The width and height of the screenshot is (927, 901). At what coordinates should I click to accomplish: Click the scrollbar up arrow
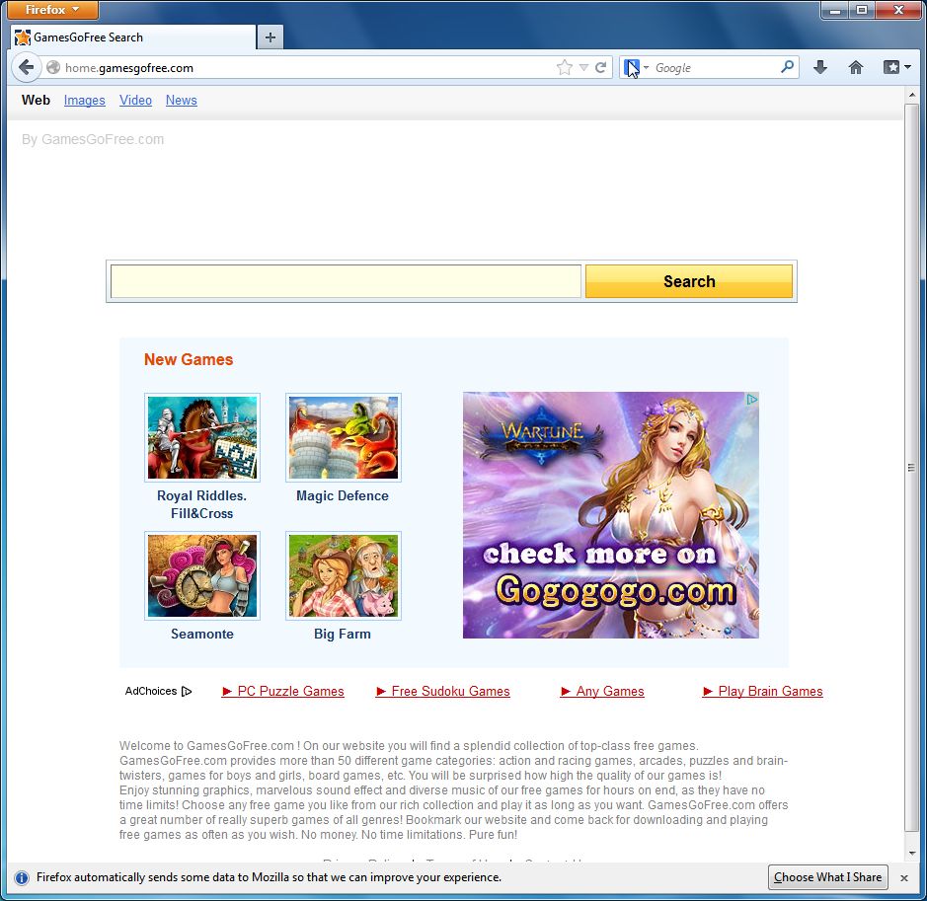[911, 95]
